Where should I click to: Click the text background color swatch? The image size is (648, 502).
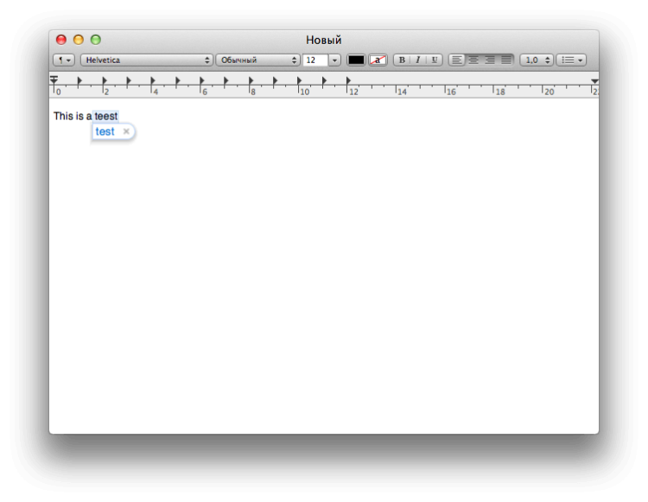(x=378, y=60)
